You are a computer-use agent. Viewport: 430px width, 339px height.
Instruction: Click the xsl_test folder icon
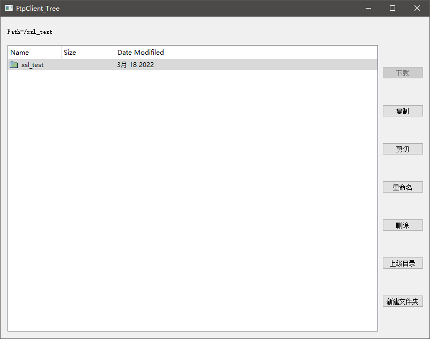[x=14, y=65]
